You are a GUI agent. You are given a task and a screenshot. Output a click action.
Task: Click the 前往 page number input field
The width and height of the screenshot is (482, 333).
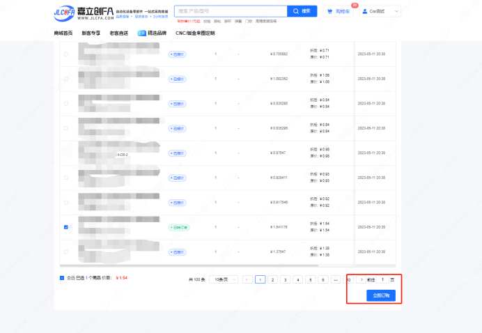coord(382,279)
